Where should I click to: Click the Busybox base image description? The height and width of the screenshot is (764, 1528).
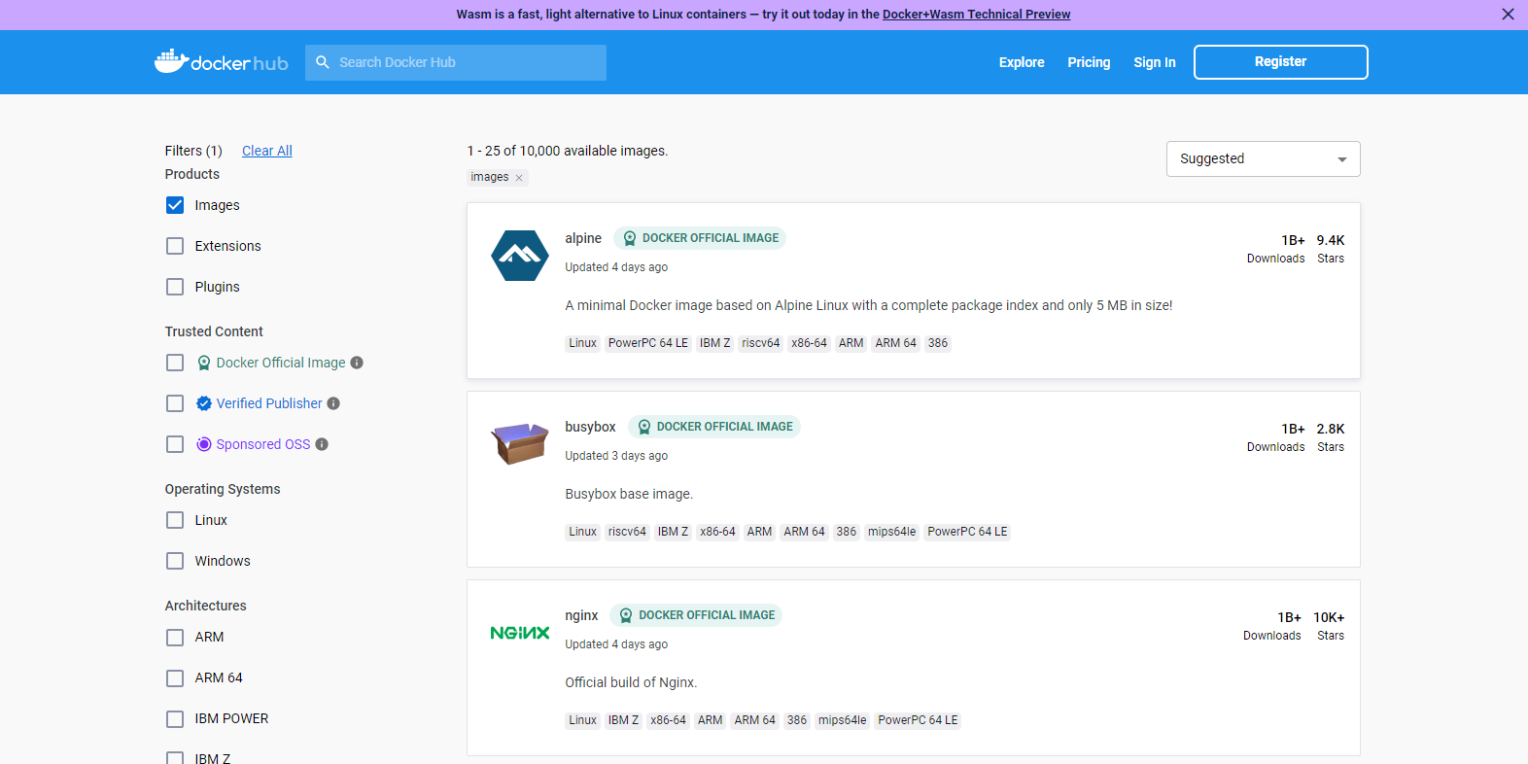(x=629, y=494)
